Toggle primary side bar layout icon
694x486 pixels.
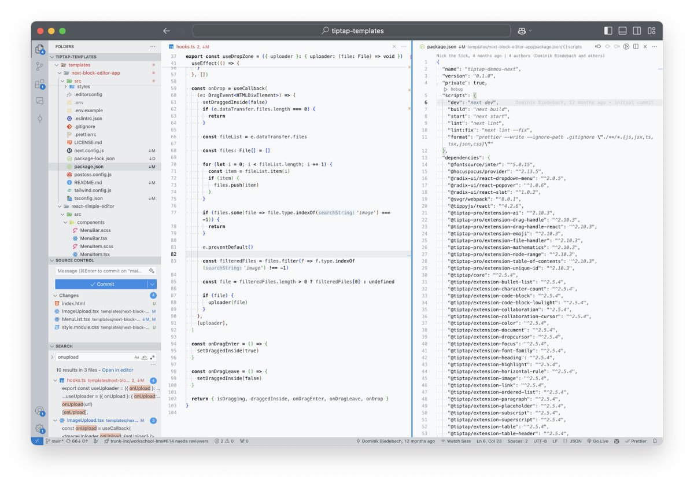608,31
